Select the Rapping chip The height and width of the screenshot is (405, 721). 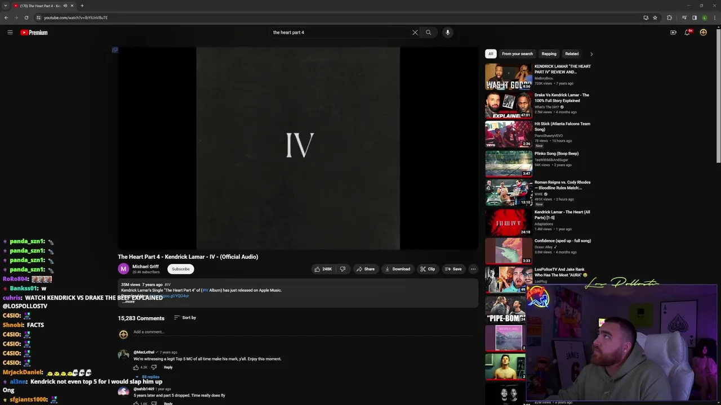coord(549,54)
